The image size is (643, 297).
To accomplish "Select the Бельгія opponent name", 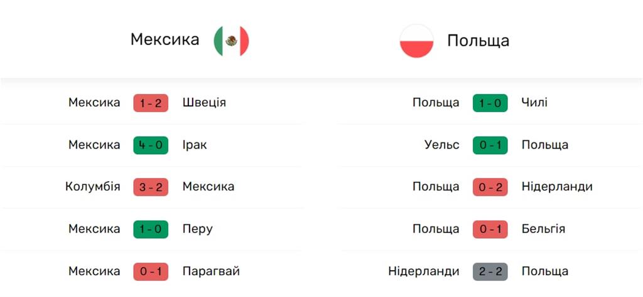I will (543, 229).
